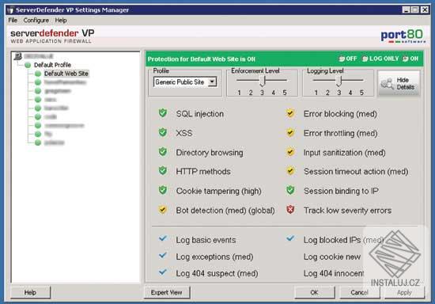Open the Profile dropdown arrow
The width and height of the screenshot is (435, 304).
point(212,82)
